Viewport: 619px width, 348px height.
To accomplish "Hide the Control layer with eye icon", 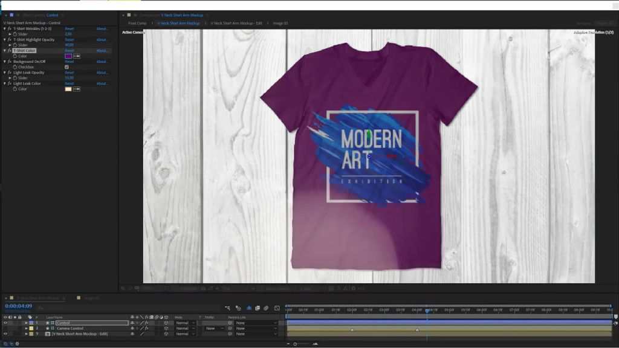I will coord(5,323).
